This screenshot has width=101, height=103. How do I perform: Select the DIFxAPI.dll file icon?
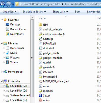[x=40, y=43]
